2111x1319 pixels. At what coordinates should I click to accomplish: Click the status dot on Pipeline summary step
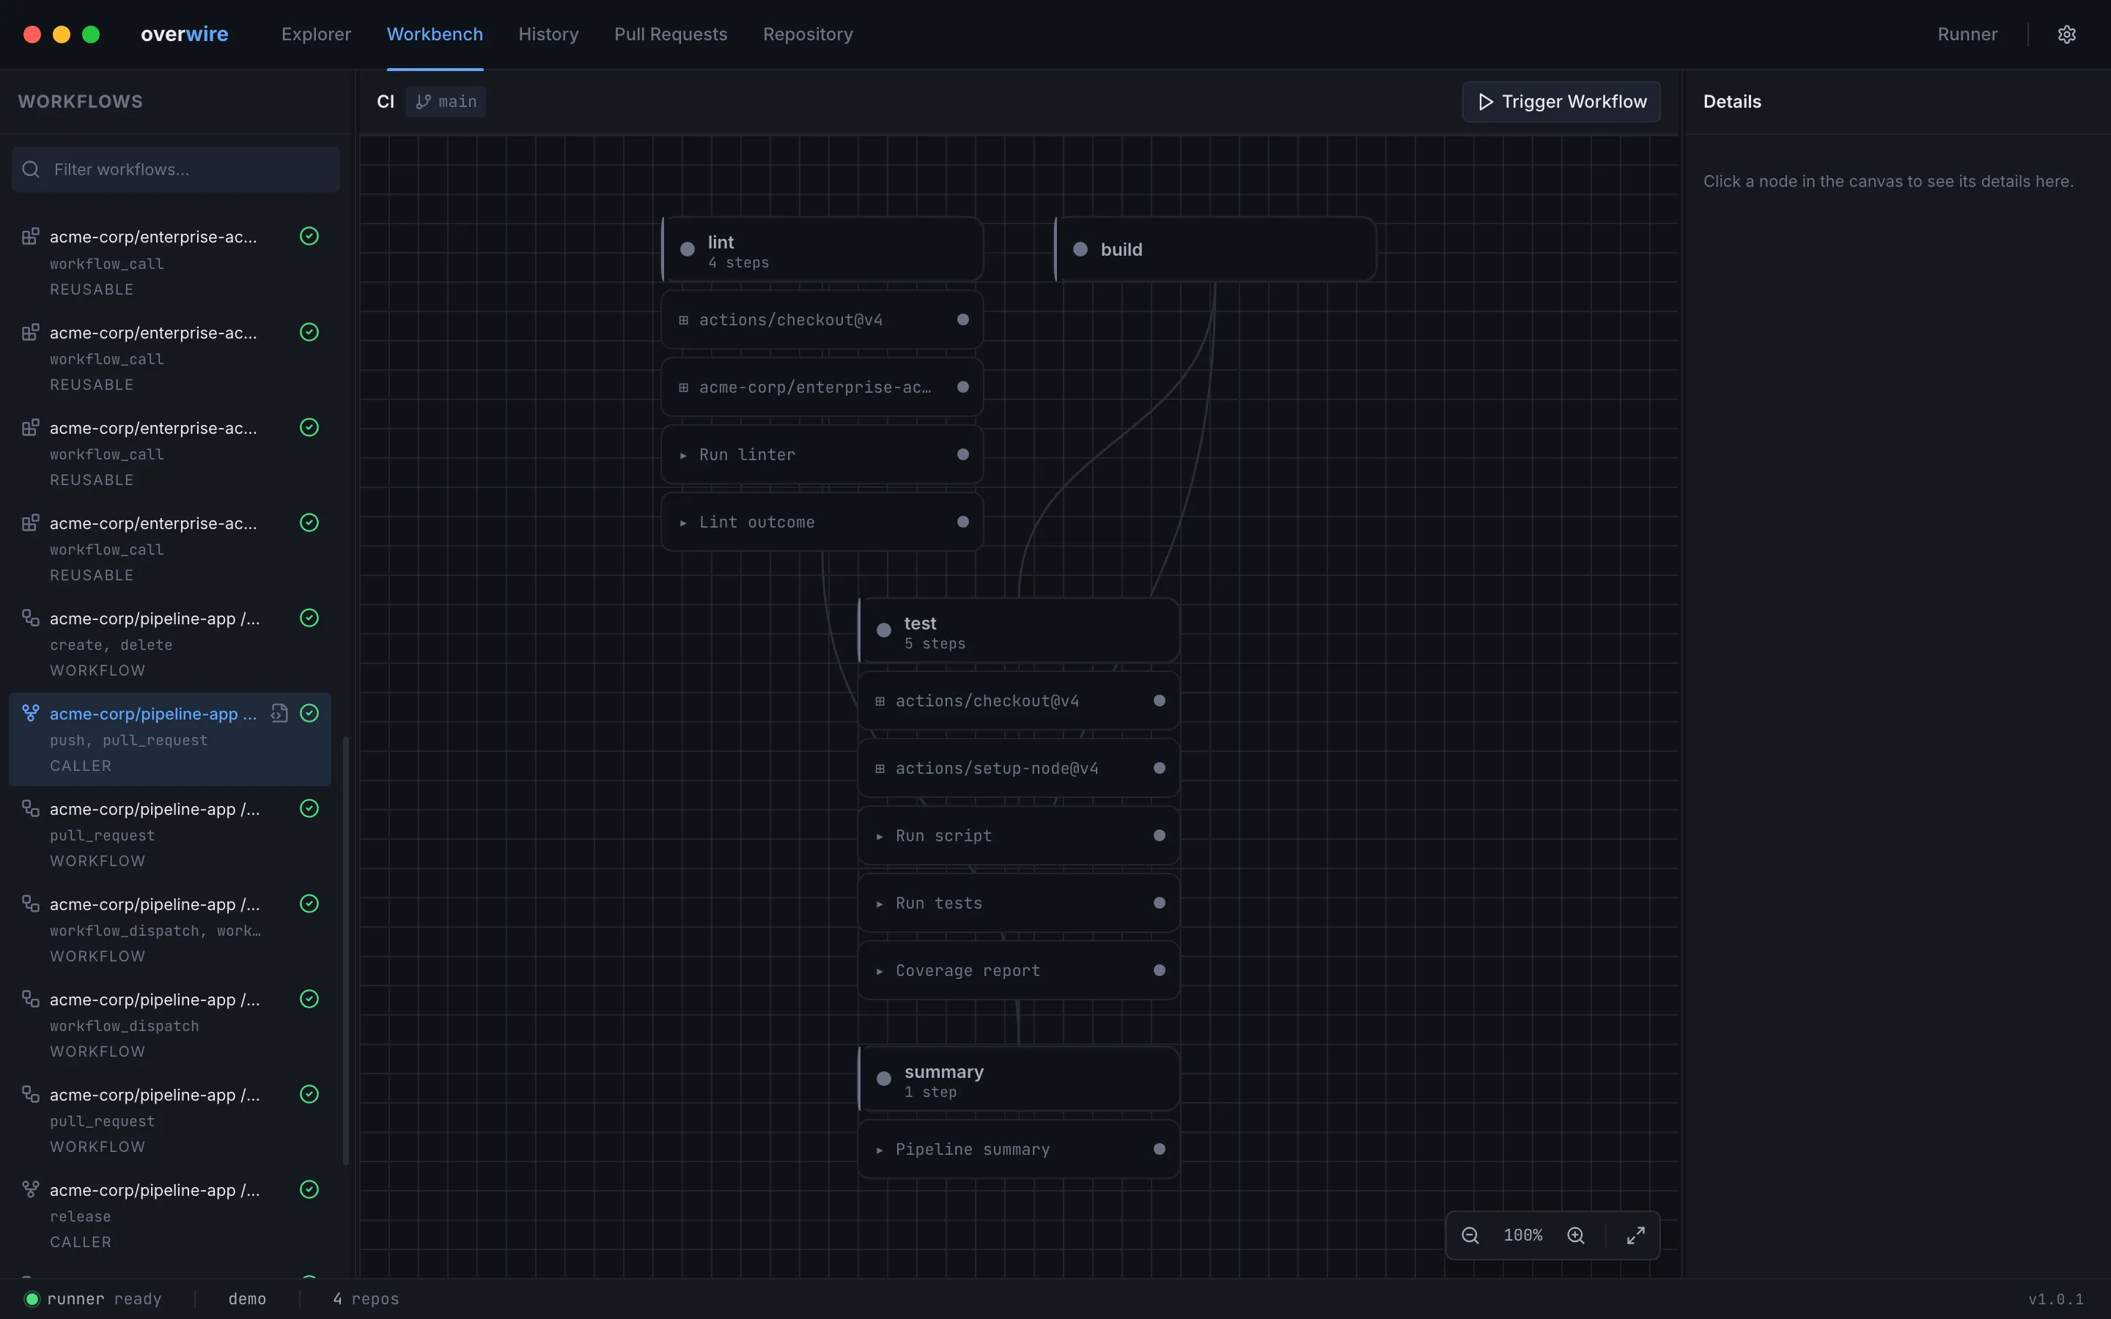tap(1160, 1150)
